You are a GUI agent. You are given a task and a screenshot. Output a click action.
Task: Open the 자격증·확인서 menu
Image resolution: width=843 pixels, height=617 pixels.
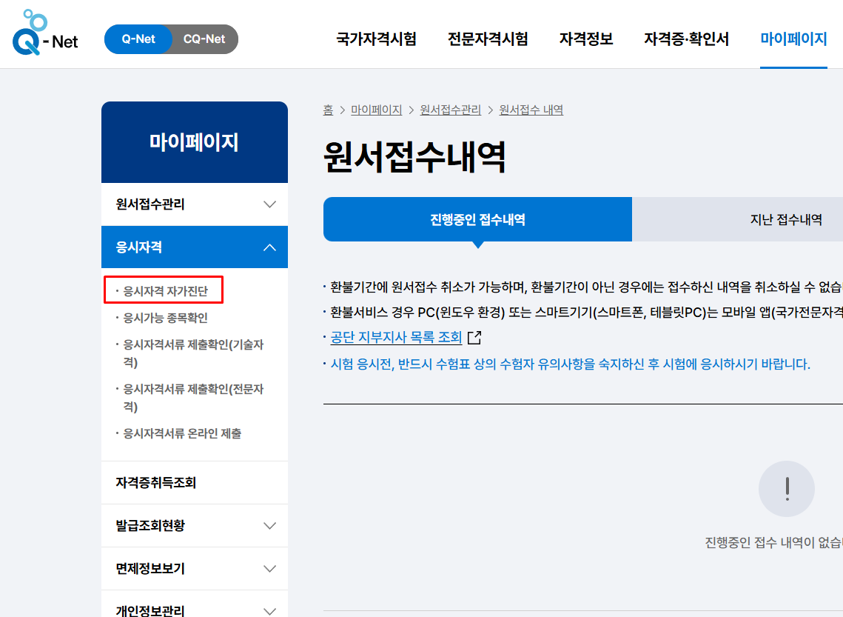tap(687, 39)
